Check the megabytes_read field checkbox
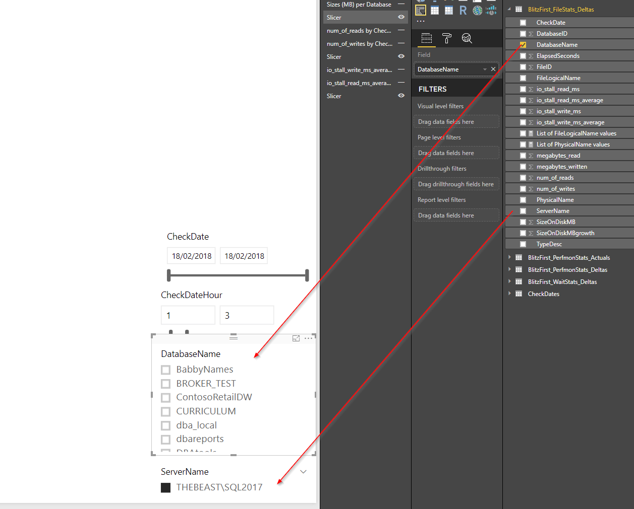The image size is (634, 509). 523,156
